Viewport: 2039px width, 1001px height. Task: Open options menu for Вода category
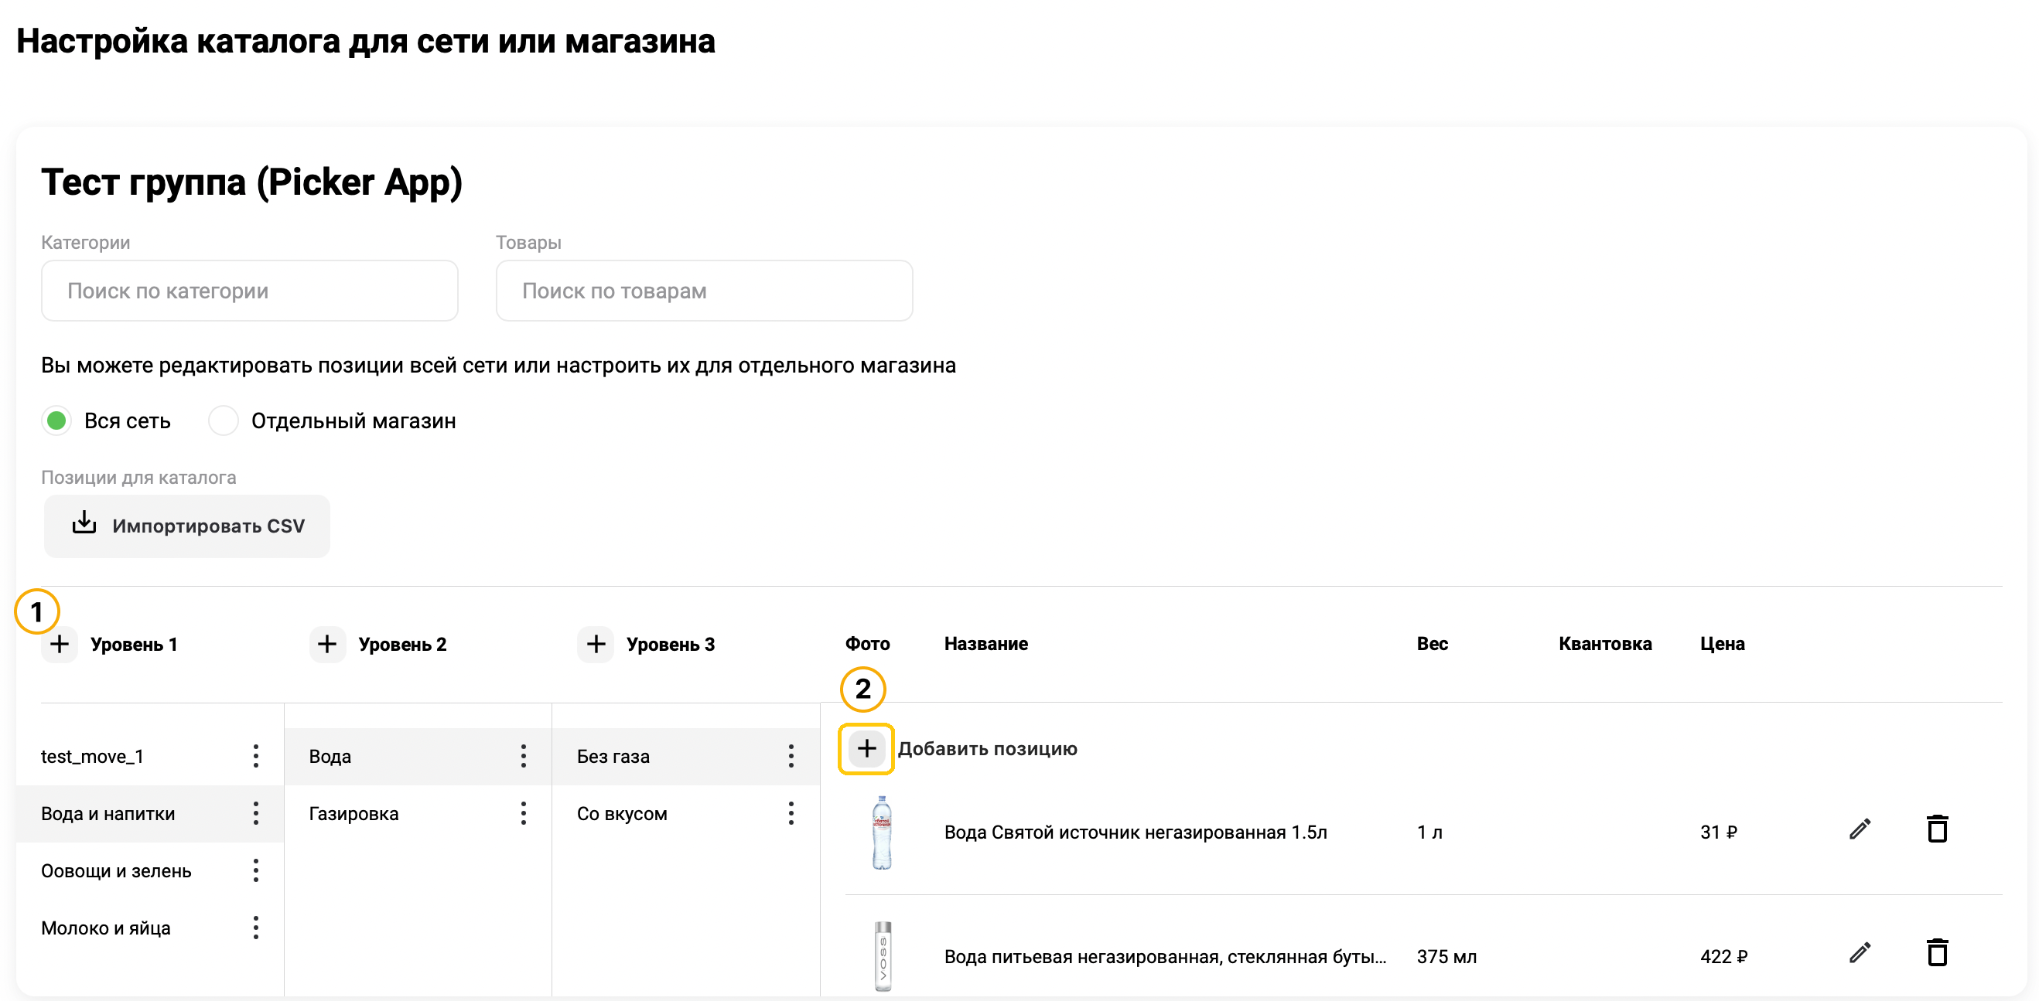pyautogui.click(x=523, y=756)
